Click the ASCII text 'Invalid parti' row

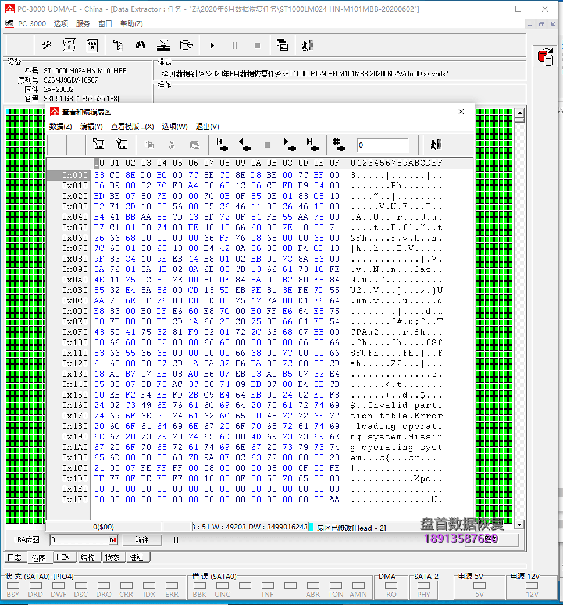point(396,406)
